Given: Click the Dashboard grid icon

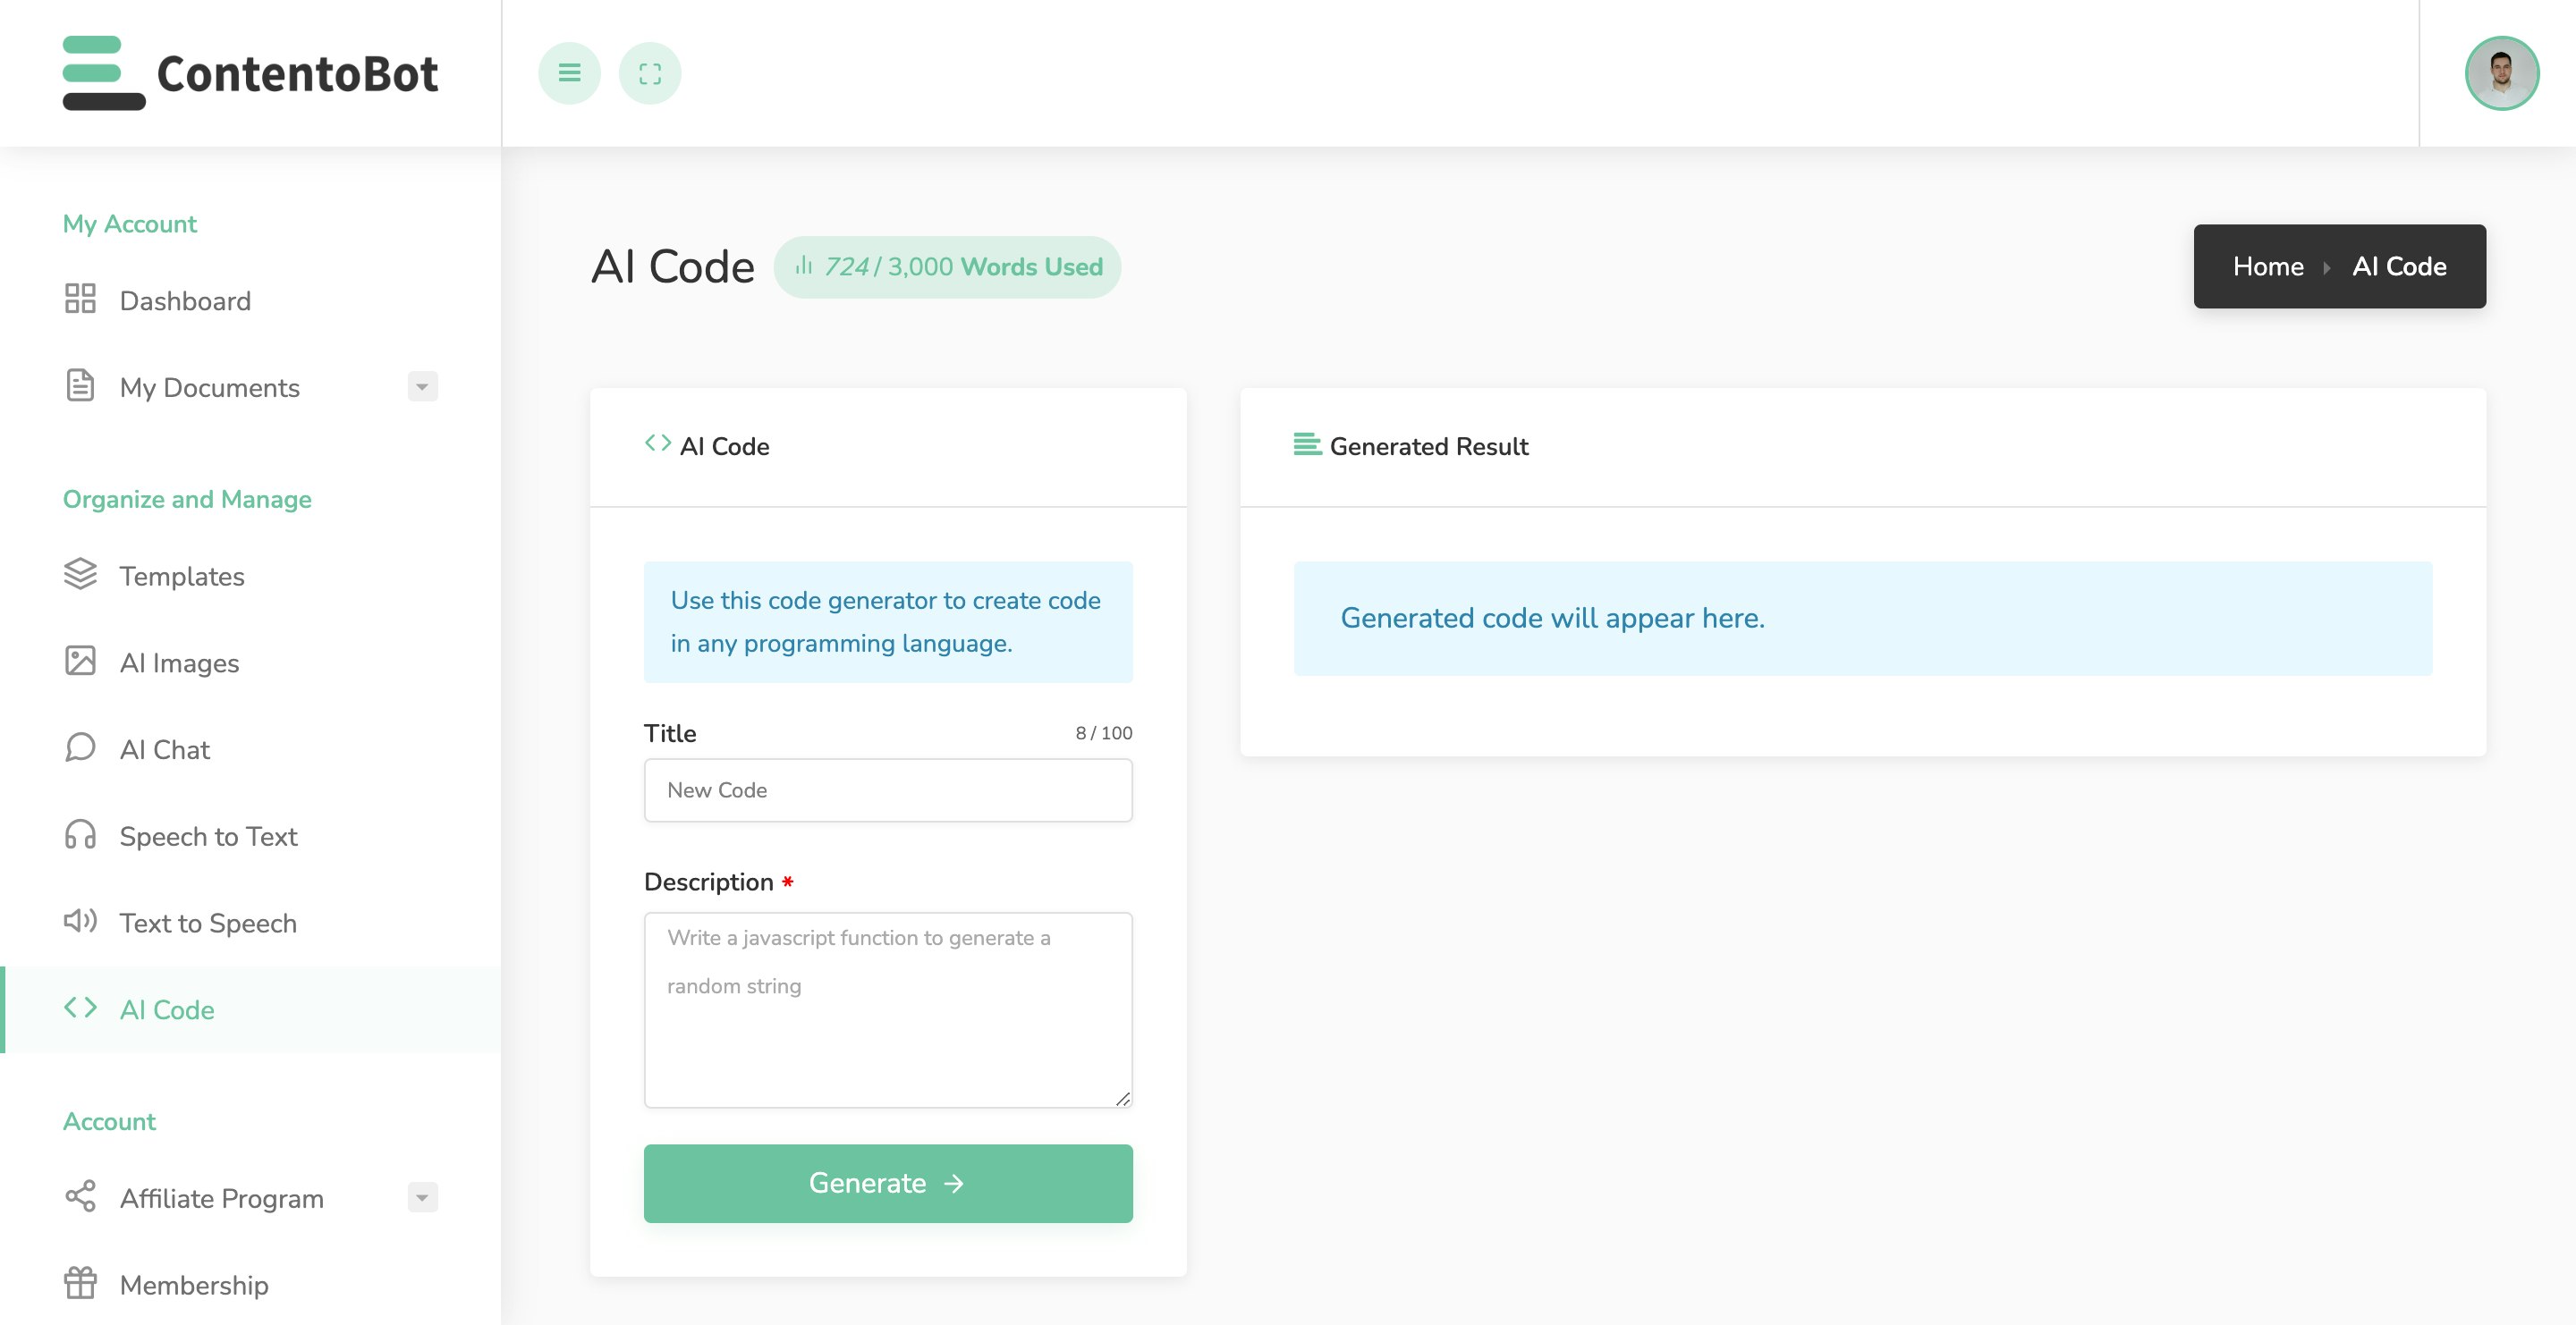Looking at the screenshot, I should pos(80,299).
